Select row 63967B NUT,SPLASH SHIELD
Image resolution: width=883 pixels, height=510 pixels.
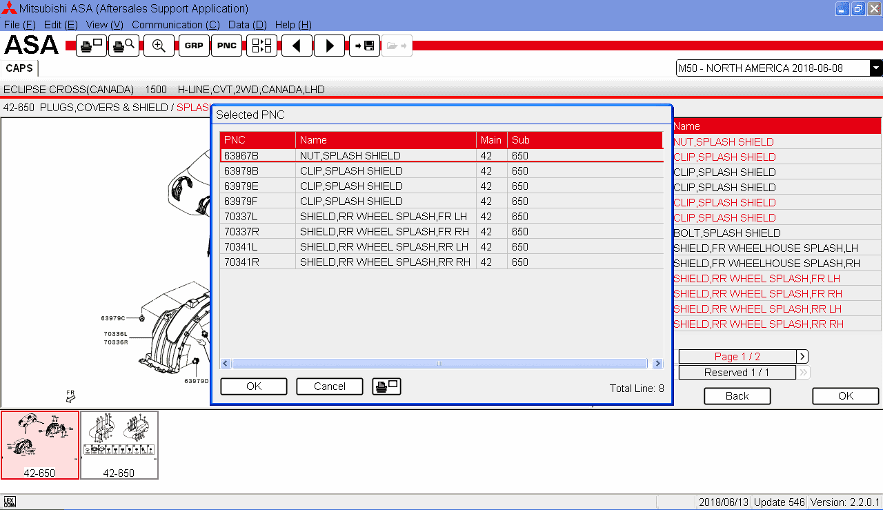click(441, 156)
